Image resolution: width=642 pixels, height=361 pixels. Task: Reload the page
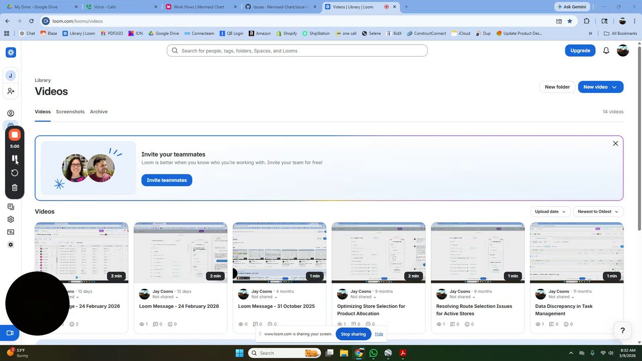(31, 21)
